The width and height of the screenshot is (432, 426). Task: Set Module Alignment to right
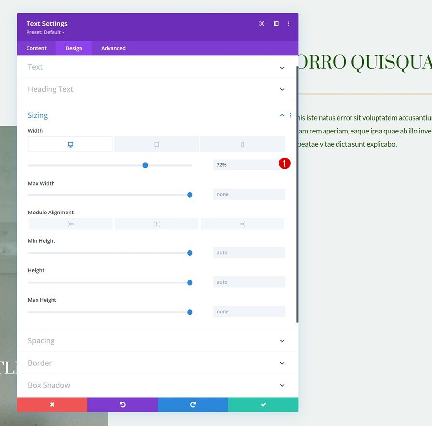(242, 223)
